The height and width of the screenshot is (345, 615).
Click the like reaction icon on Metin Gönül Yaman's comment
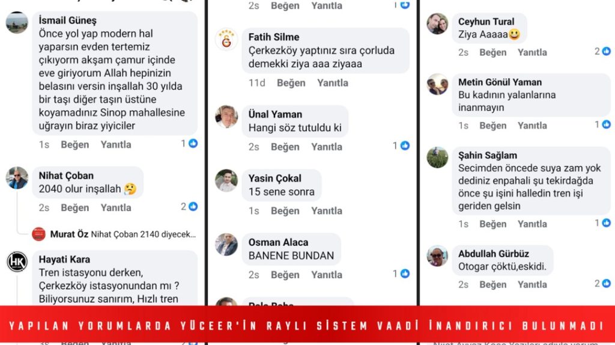[607, 124]
